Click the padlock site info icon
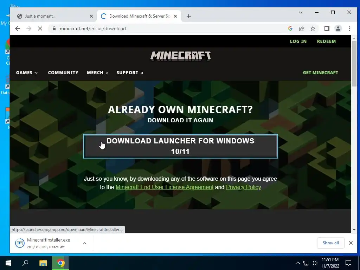 coord(54,28)
